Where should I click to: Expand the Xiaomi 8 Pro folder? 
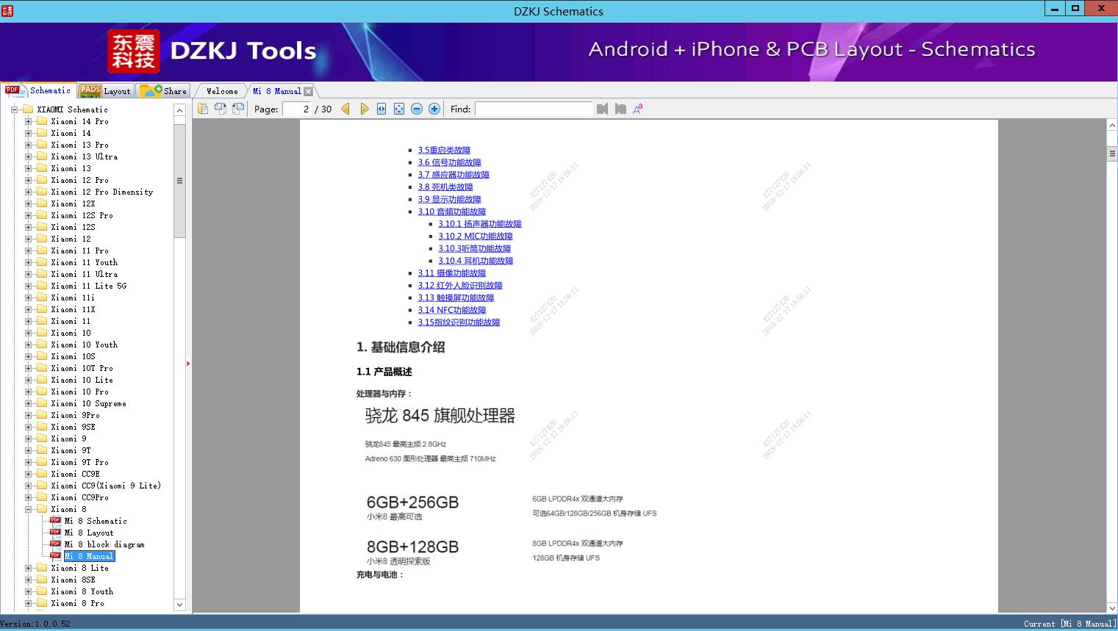point(28,603)
